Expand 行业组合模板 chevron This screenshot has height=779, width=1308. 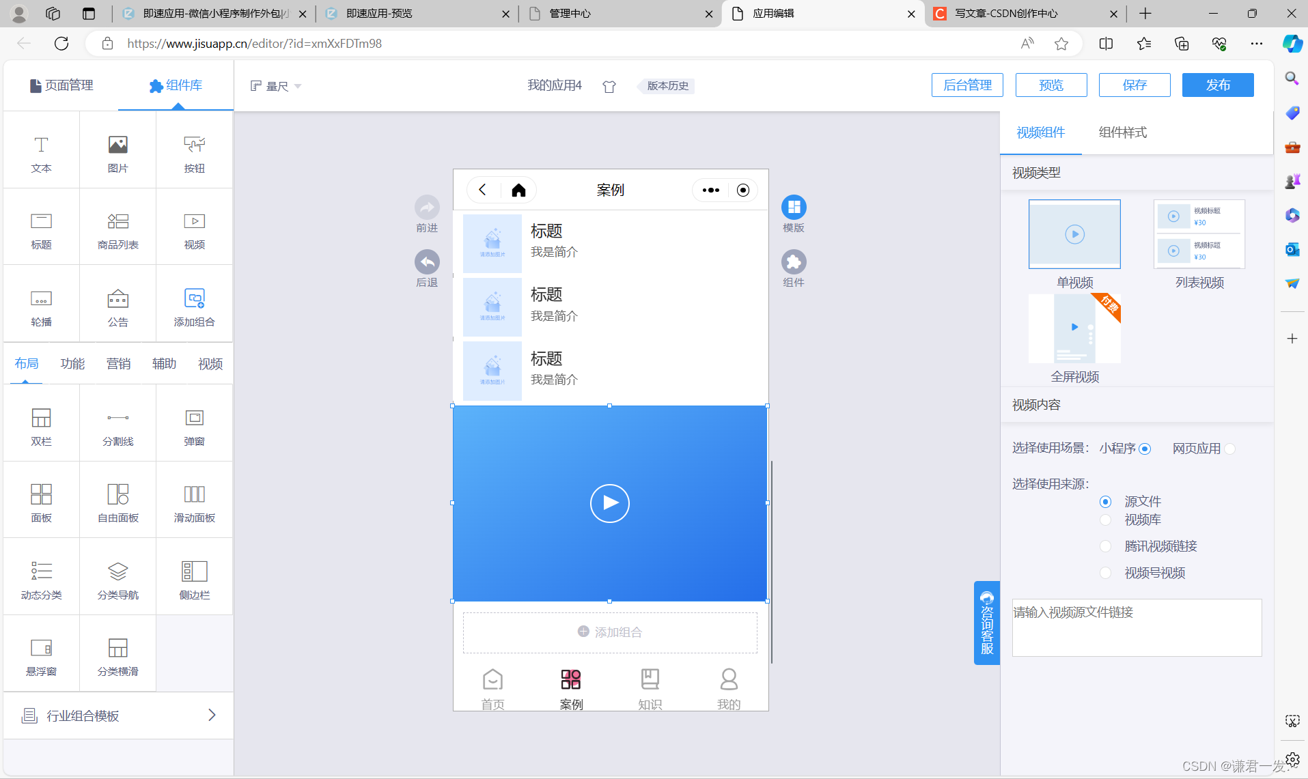212,715
